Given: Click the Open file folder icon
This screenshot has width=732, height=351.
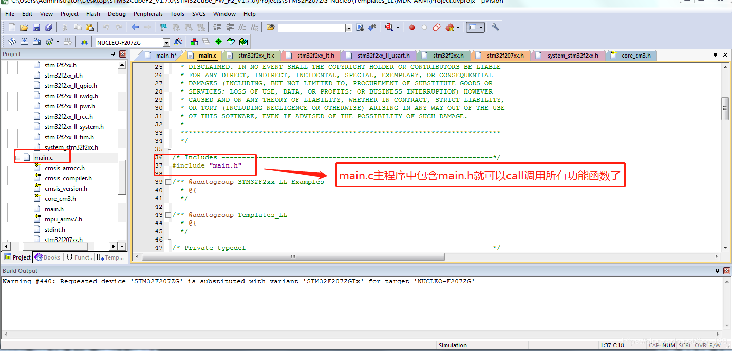Looking at the screenshot, I should pyautogui.click(x=24, y=27).
